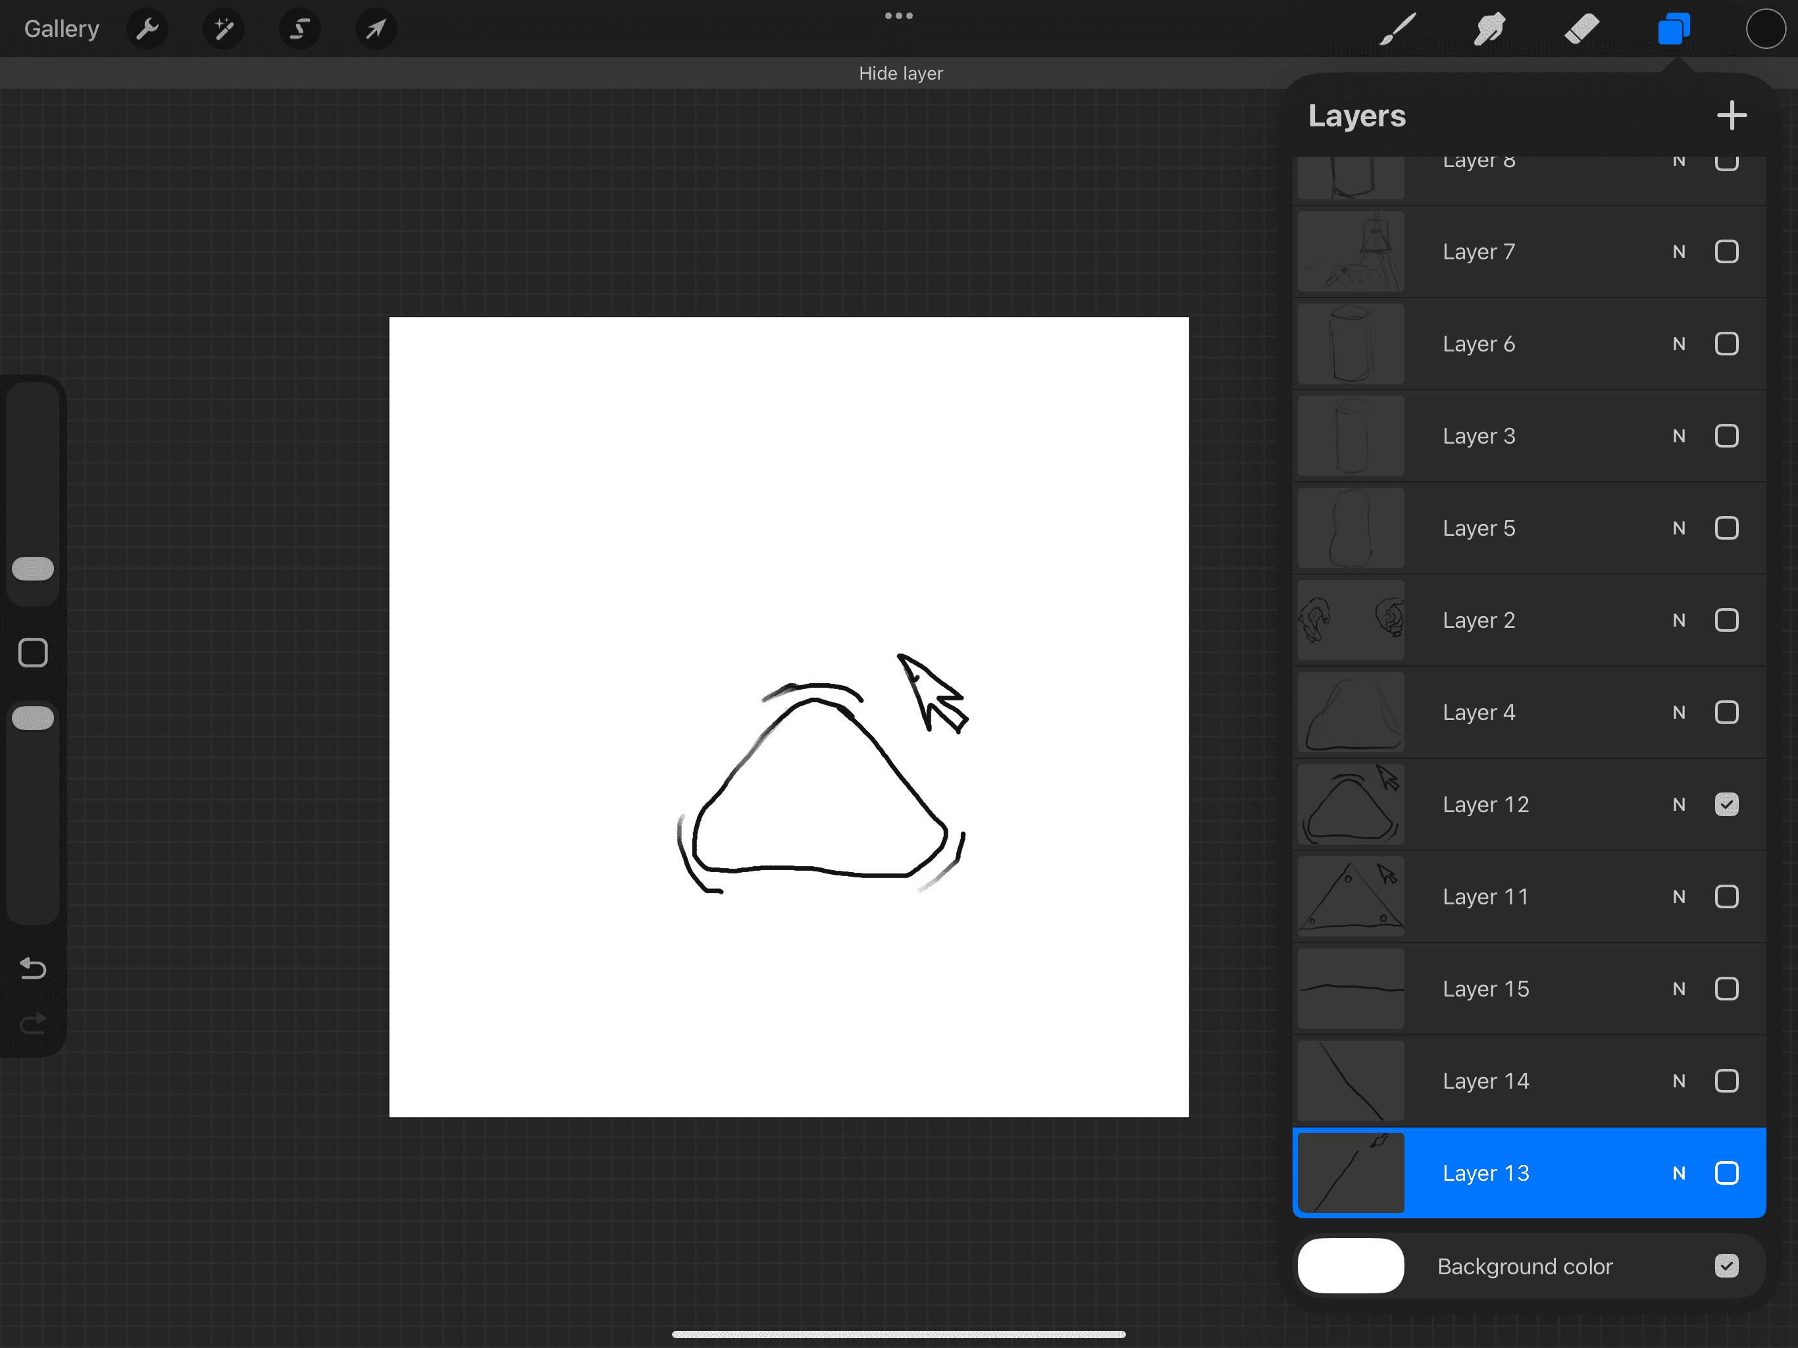Open the Actions wrench menu
1798x1348 pixels.
click(x=147, y=29)
